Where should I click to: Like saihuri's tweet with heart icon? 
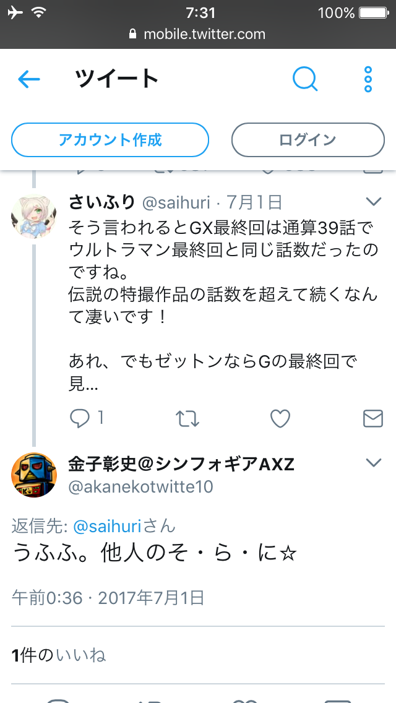(x=280, y=419)
